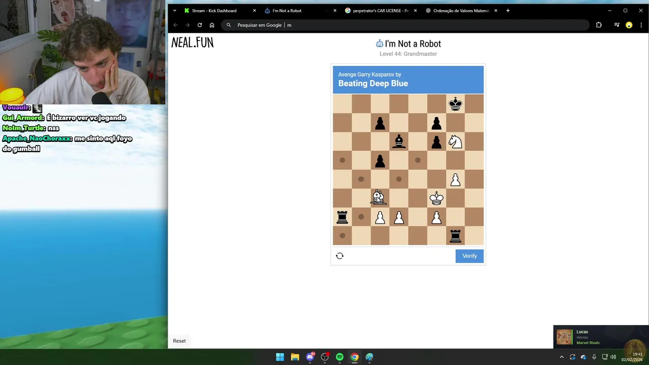Open File Explorer from the taskbar

pyautogui.click(x=295, y=357)
